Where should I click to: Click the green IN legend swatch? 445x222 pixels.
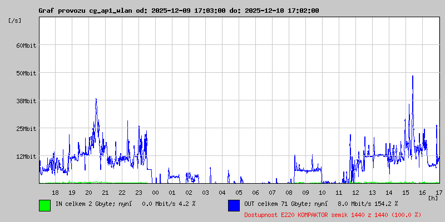[x=45, y=205]
